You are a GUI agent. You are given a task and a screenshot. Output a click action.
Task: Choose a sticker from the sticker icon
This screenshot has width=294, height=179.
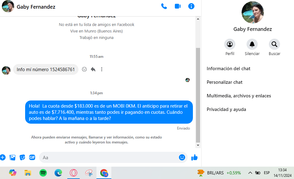tap(22, 157)
